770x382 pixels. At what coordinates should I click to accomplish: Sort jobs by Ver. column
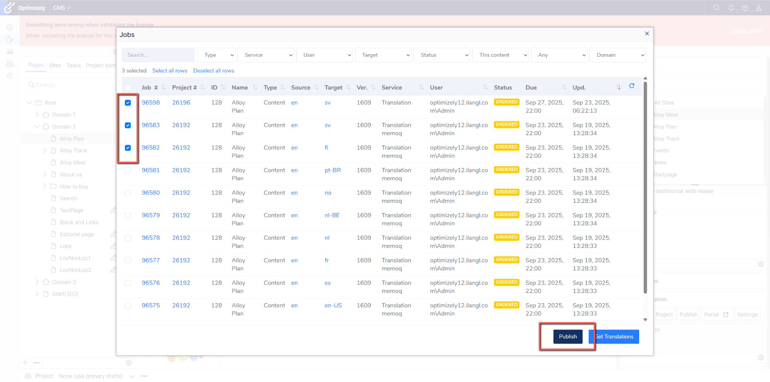(373, 88)
